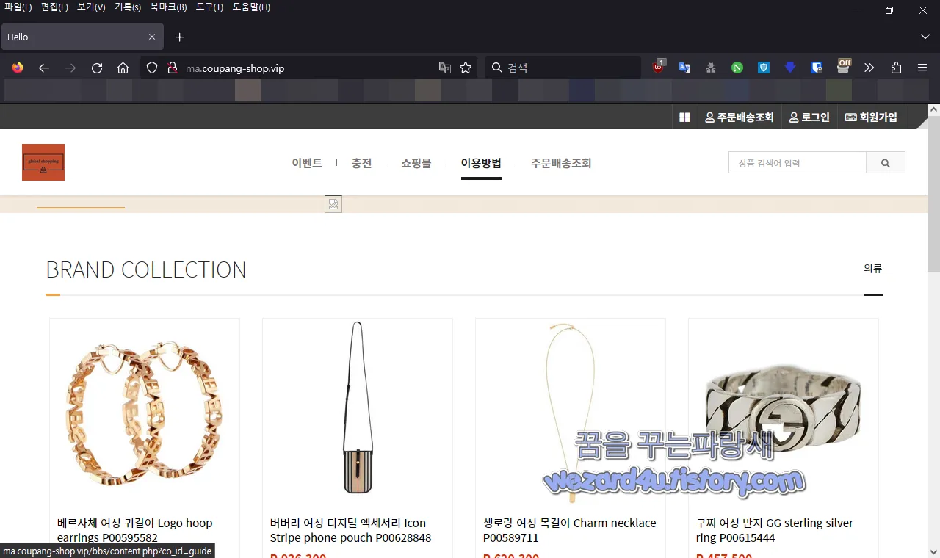Viewport: 940px width, 558px height.
Task: Go to browser home page
Action: tap(123, 68)
